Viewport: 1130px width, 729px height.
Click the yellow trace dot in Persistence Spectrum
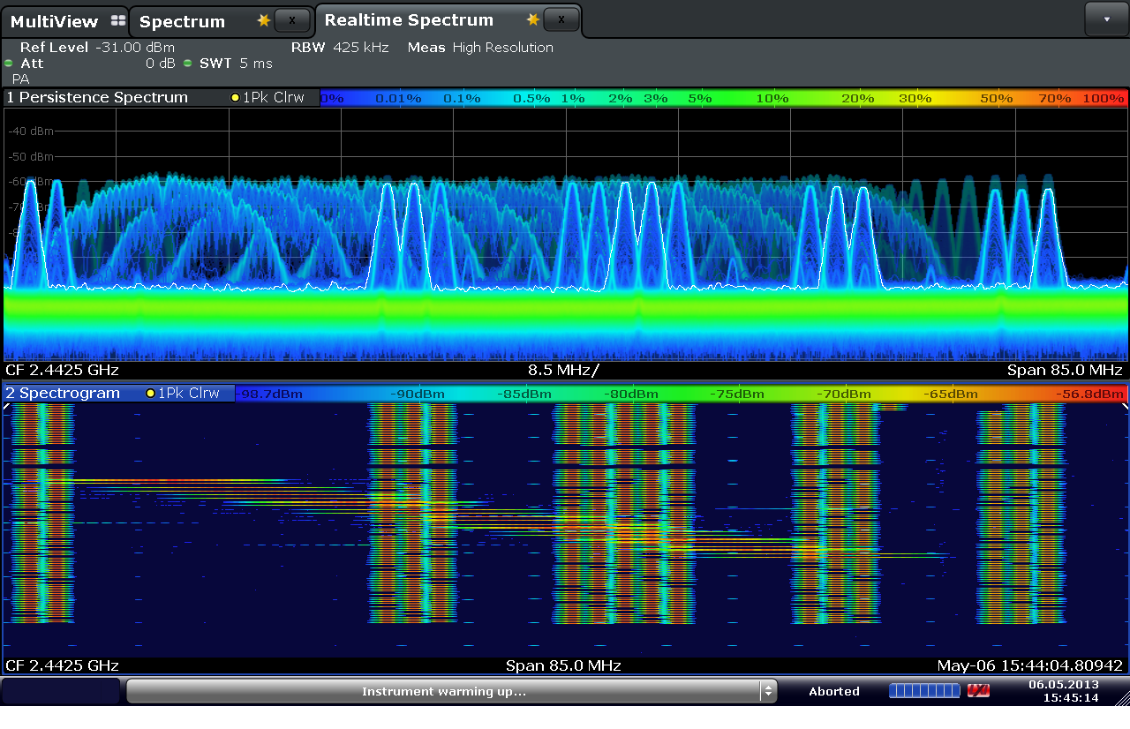point(235,98)
